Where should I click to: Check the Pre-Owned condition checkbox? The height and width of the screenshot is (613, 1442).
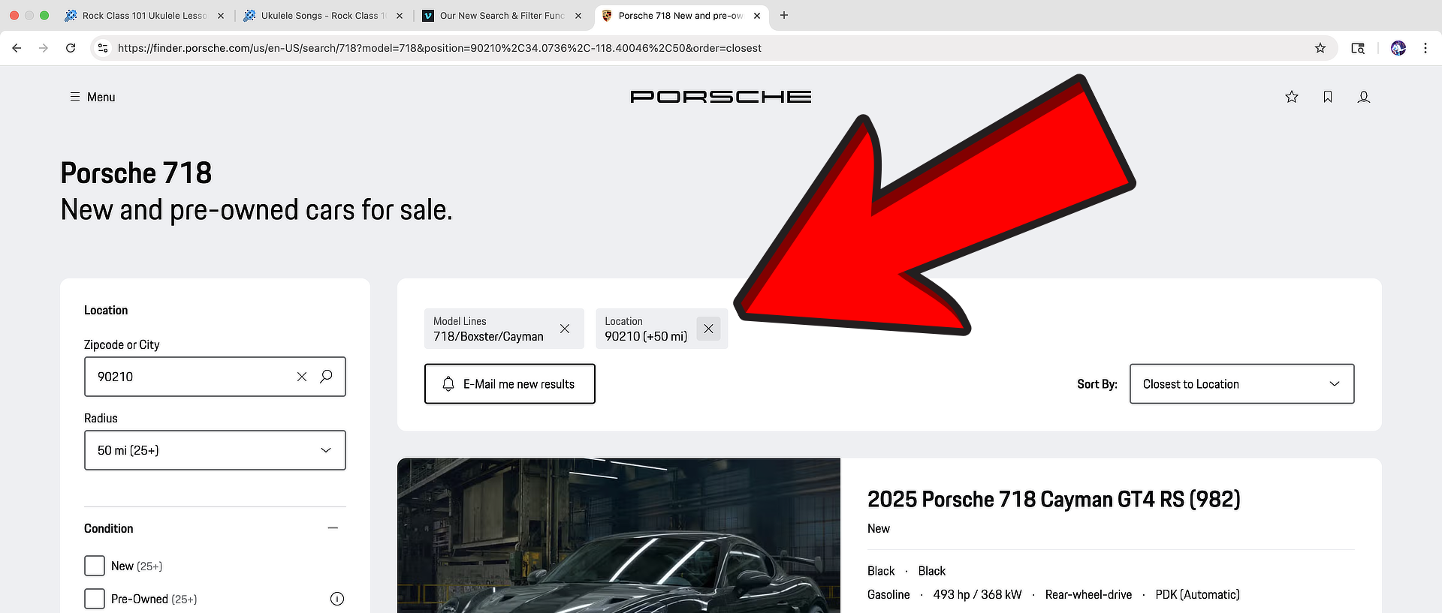(95, 599)
